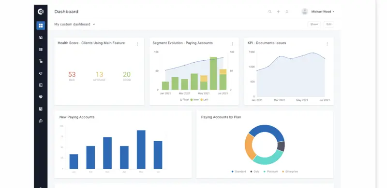Click the first bar in New Paying Accounts
The width and height of the screenshot is (387, 188).
click(x=74, y=161)
